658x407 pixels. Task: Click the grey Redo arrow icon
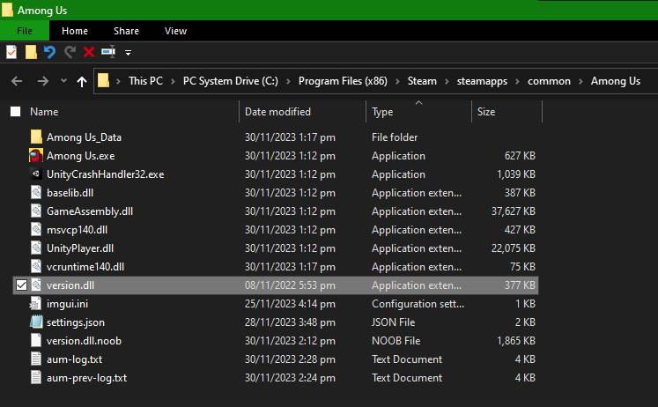70,52
